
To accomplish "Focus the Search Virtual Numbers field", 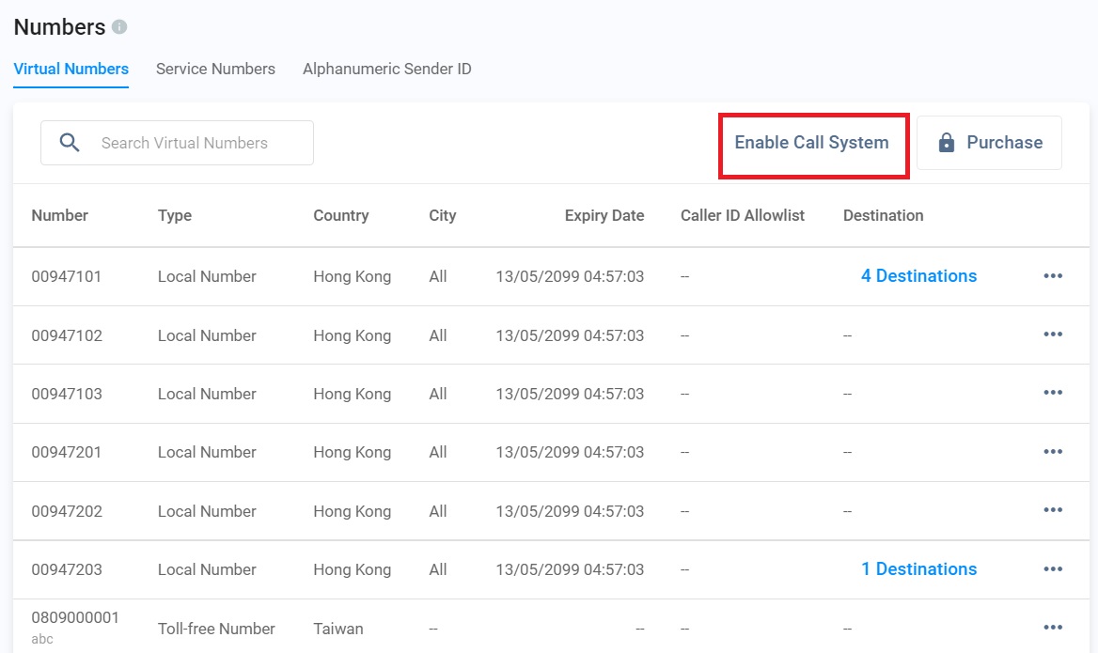I will tap(197, 143).
